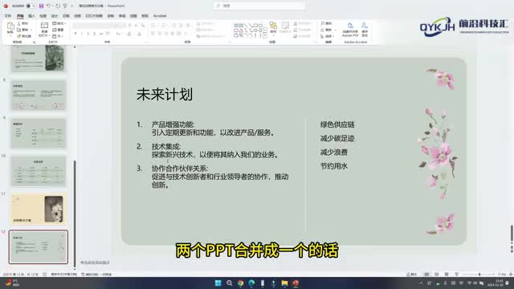
Task: Click the Cut (scissors) icon
Action: pyautogui.click(x=19, y=23)
